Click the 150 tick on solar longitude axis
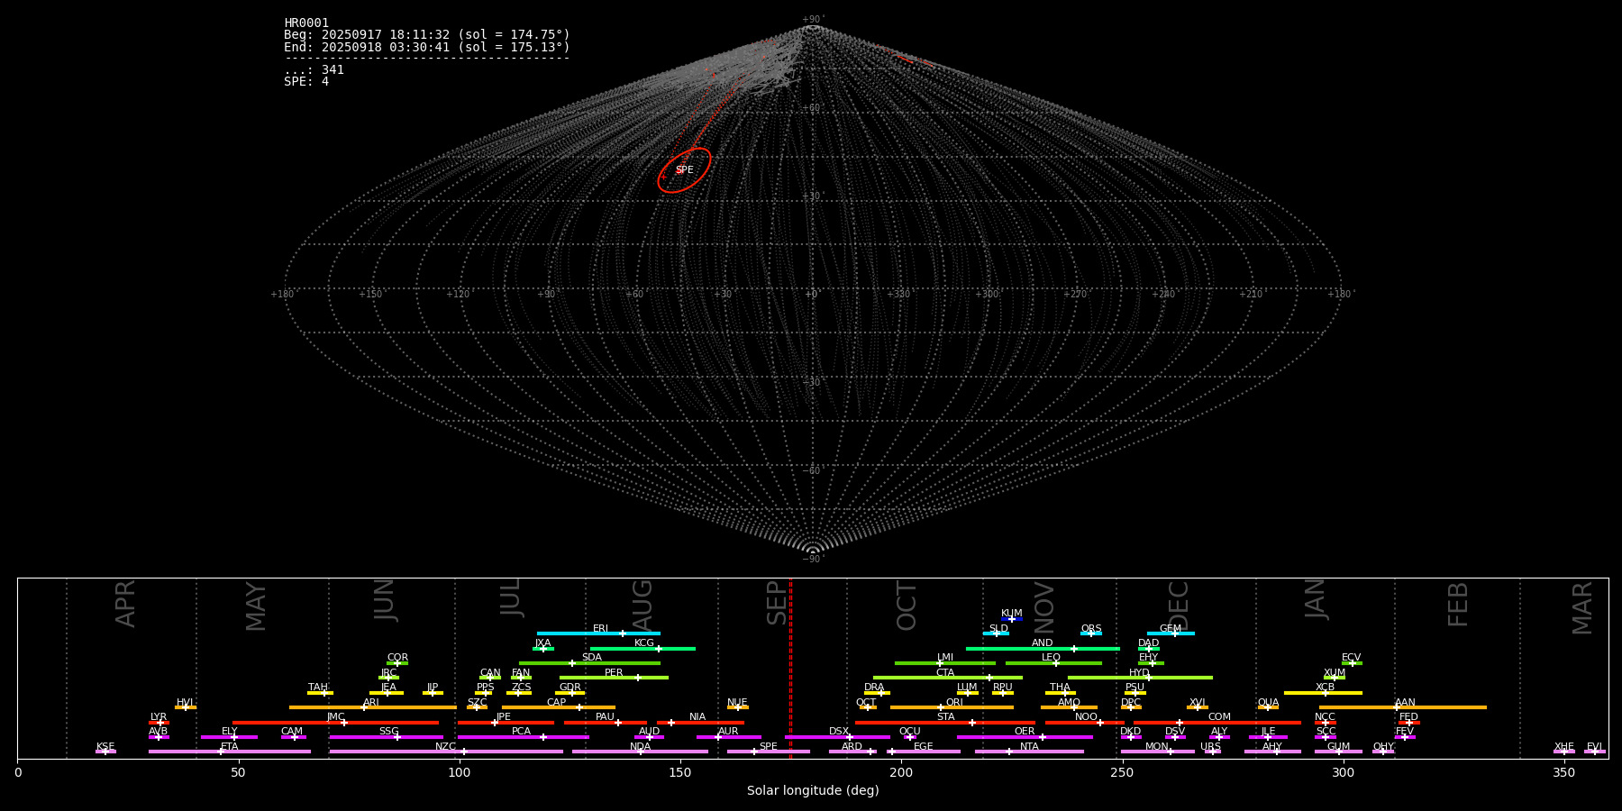 (x=680, y=772)
